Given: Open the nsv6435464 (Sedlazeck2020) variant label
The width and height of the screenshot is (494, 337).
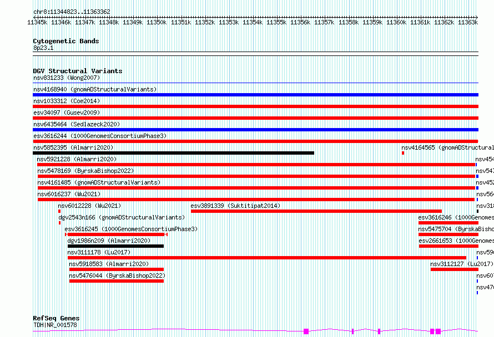Looking at the screenshot, I should click(x=77, y=124).
